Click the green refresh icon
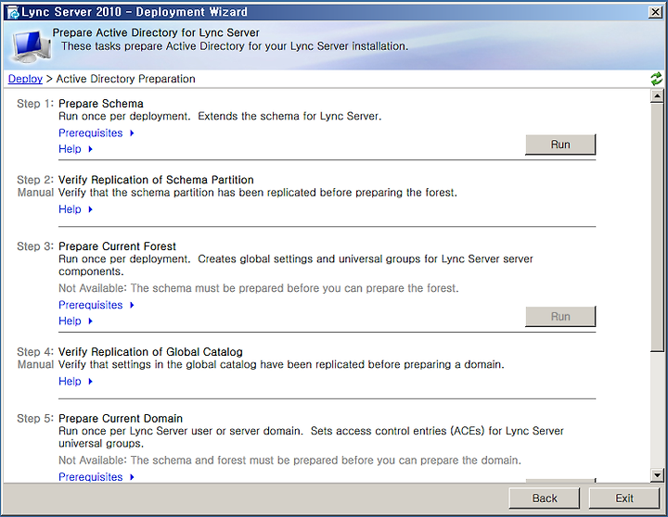Screen dimensions: 668x517 click(x=656, y=79)
